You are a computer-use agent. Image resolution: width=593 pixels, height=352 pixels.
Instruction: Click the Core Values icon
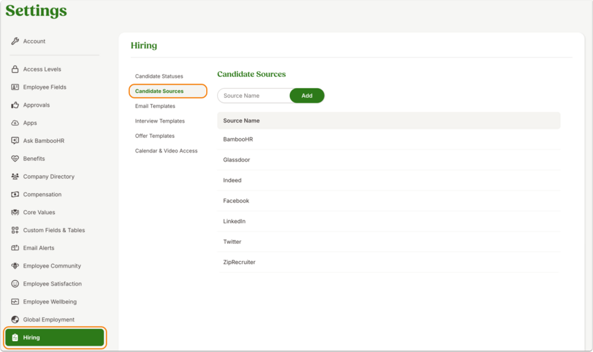click(15, 212)
